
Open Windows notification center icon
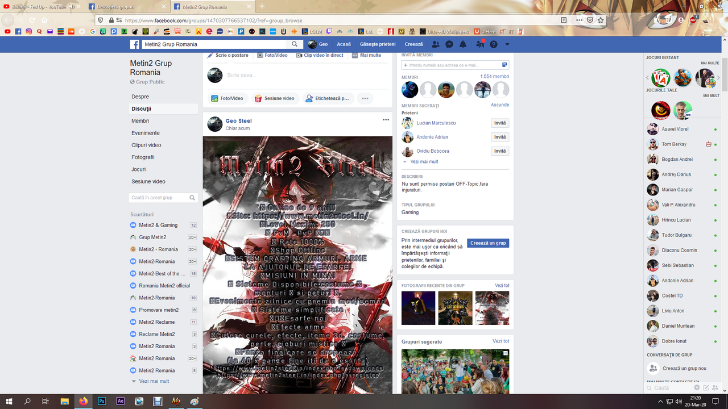[x=715, y=401]
